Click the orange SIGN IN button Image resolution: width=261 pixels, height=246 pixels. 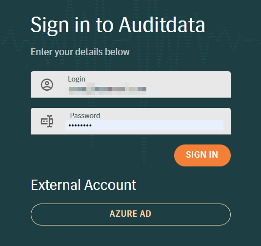[202, 155]
